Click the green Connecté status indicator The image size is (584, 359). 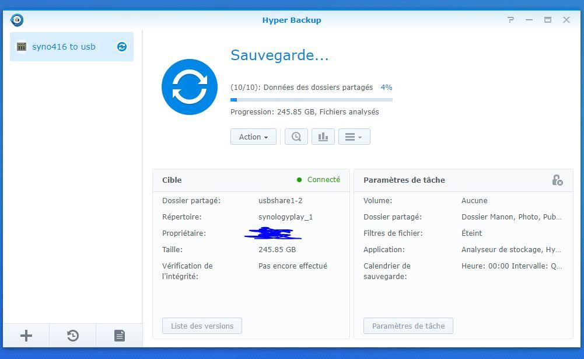[319, 180]
